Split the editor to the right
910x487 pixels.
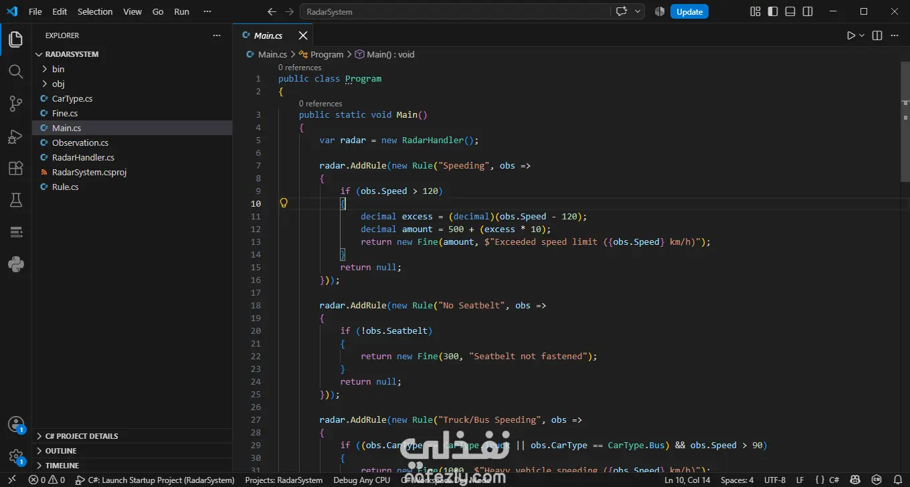[877, 35]
